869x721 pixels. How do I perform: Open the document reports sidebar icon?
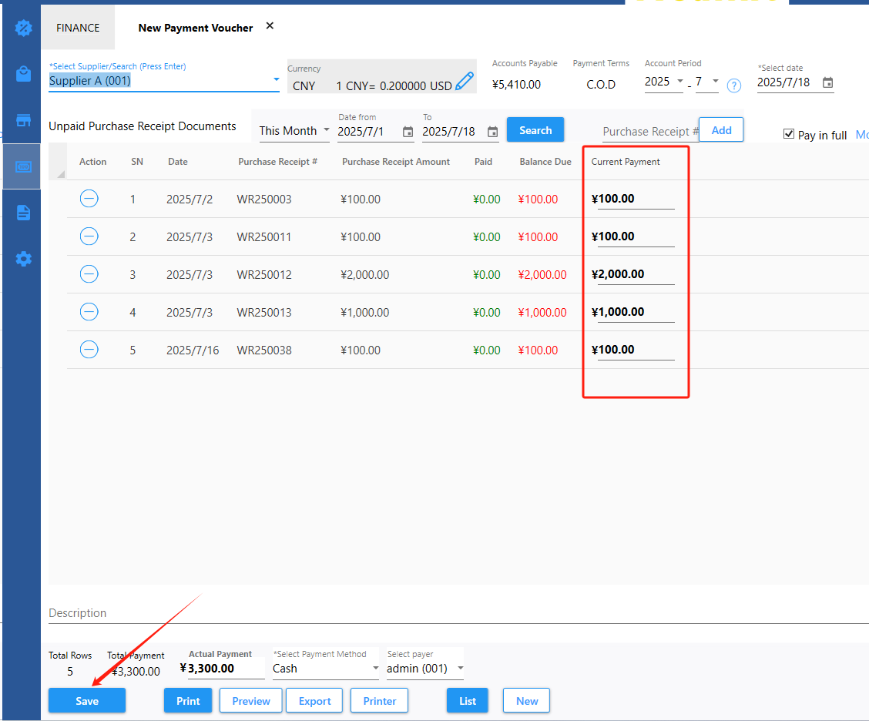pos(24,213)
